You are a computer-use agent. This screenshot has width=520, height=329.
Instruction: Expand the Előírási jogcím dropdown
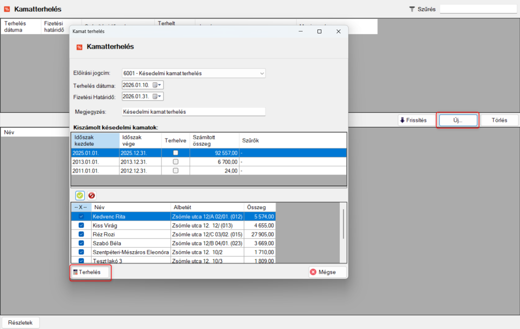(x=262, y=74)
